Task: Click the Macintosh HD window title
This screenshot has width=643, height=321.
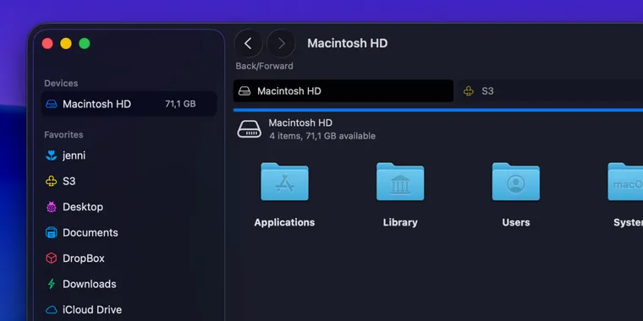Action: pyautogui.click(x=348, y=43)
